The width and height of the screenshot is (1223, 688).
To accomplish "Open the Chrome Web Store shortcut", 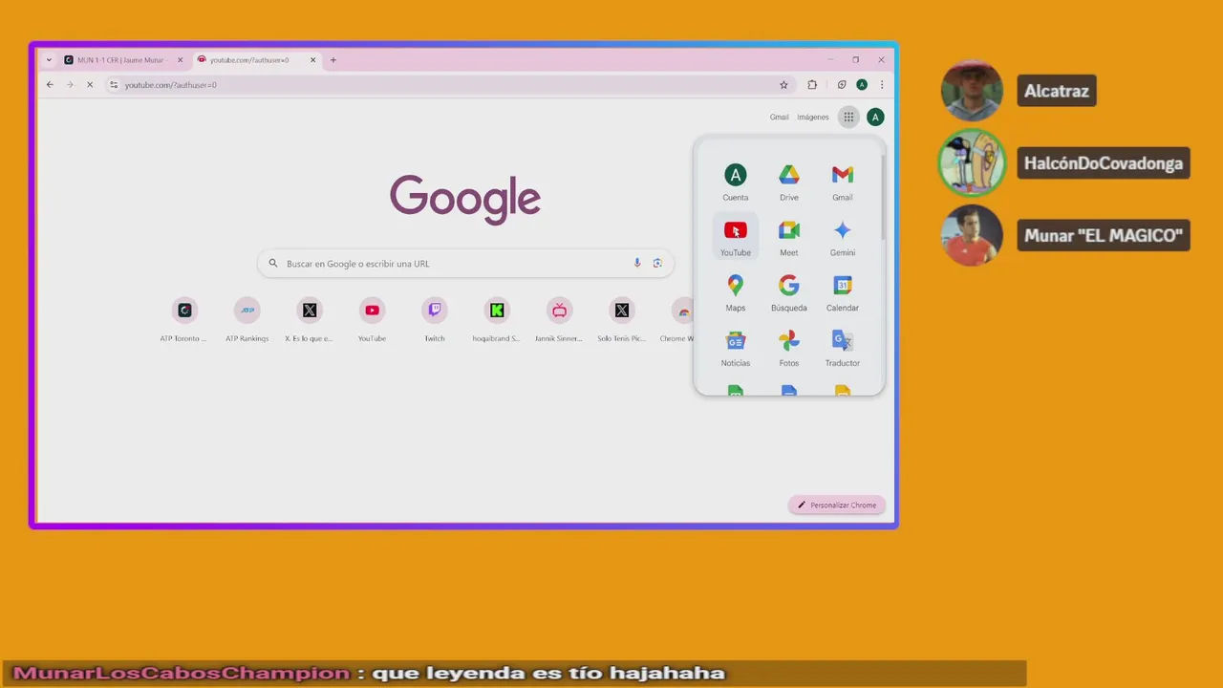I will [x=676, y=320].
